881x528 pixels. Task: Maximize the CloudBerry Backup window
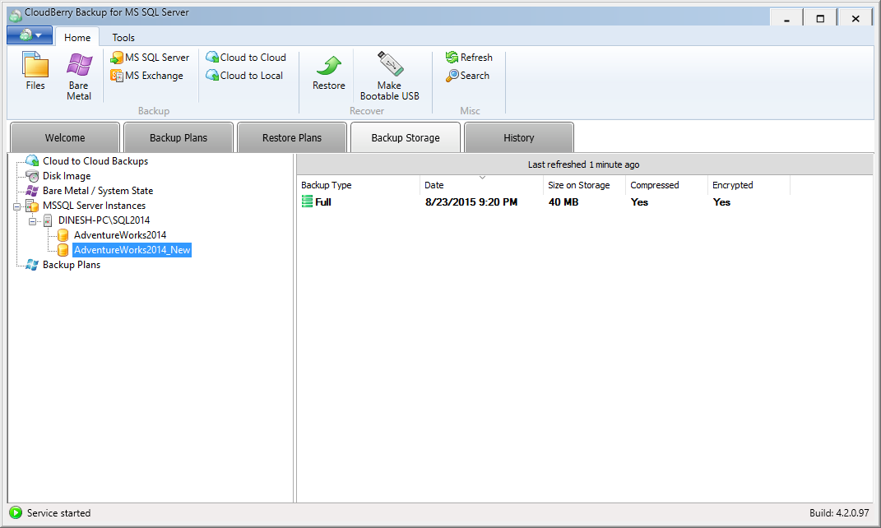pos(820,18)
